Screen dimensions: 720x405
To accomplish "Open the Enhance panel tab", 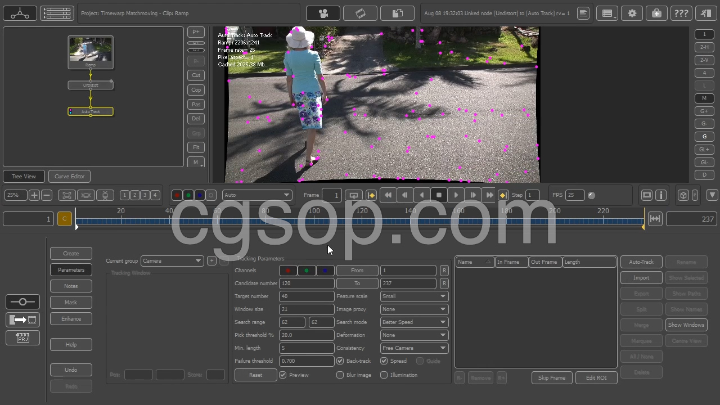I will click(71, 319).
